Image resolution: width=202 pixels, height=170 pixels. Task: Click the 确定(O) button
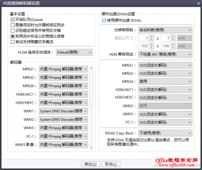(91, 164)
